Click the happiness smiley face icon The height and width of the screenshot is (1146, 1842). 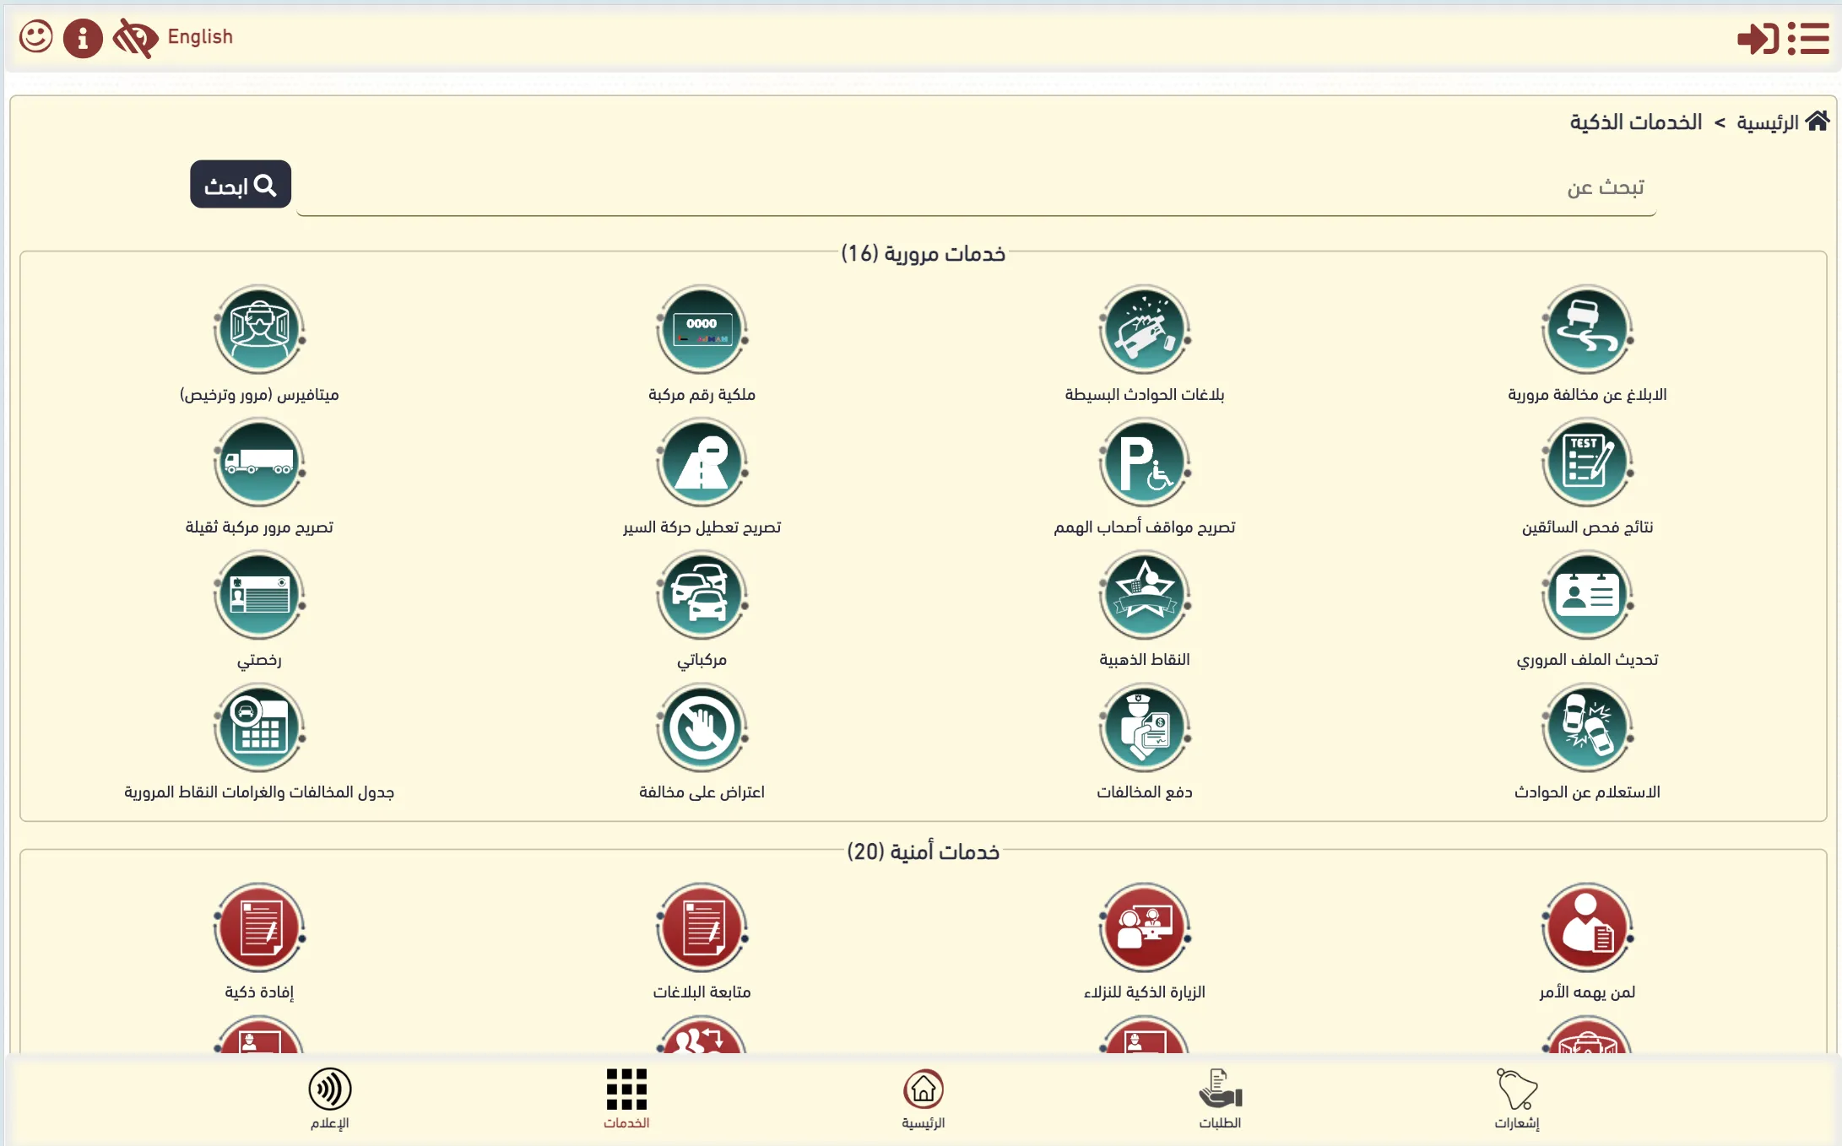pyautogui.click(x=36, y=37)
